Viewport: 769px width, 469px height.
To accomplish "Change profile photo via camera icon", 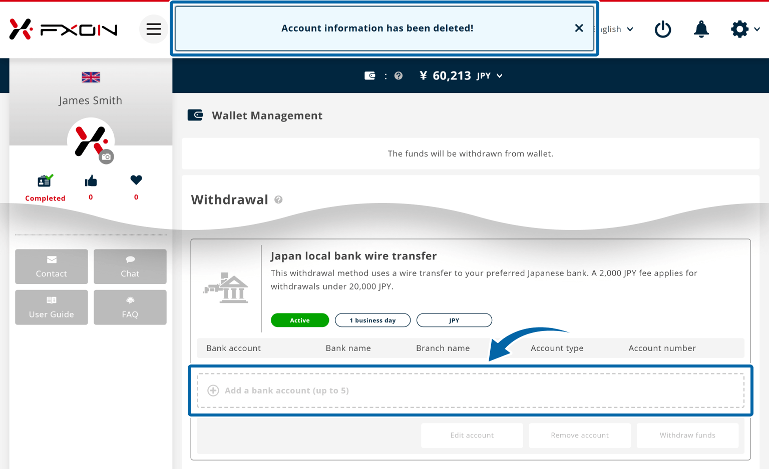I will (106, 156).
